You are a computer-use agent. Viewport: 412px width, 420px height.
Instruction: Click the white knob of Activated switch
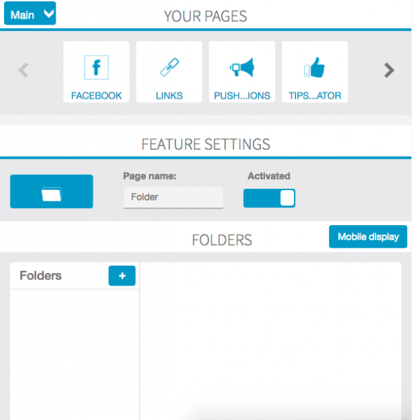click(x=287, y=198)
